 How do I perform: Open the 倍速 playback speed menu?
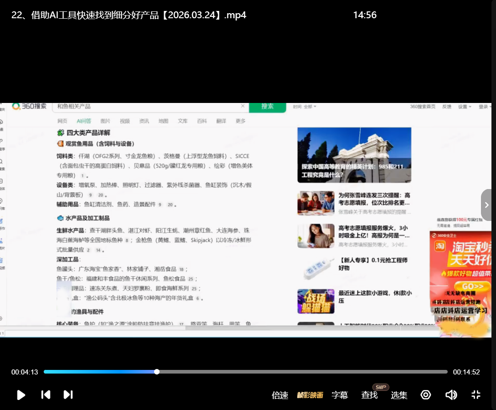(x=280, y=395)
